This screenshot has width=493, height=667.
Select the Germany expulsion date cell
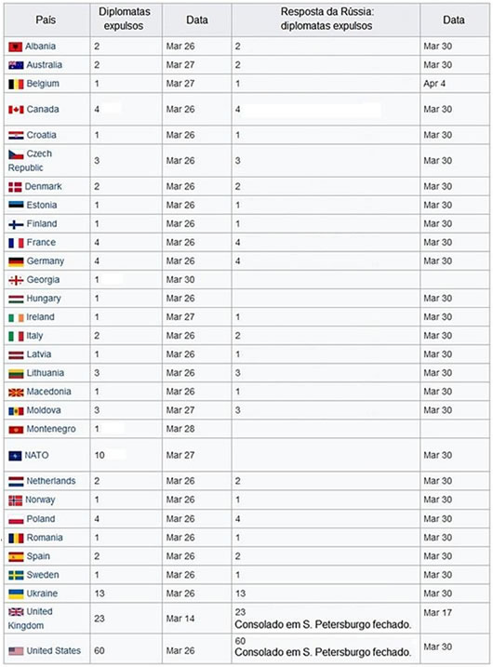pos(196,260)
